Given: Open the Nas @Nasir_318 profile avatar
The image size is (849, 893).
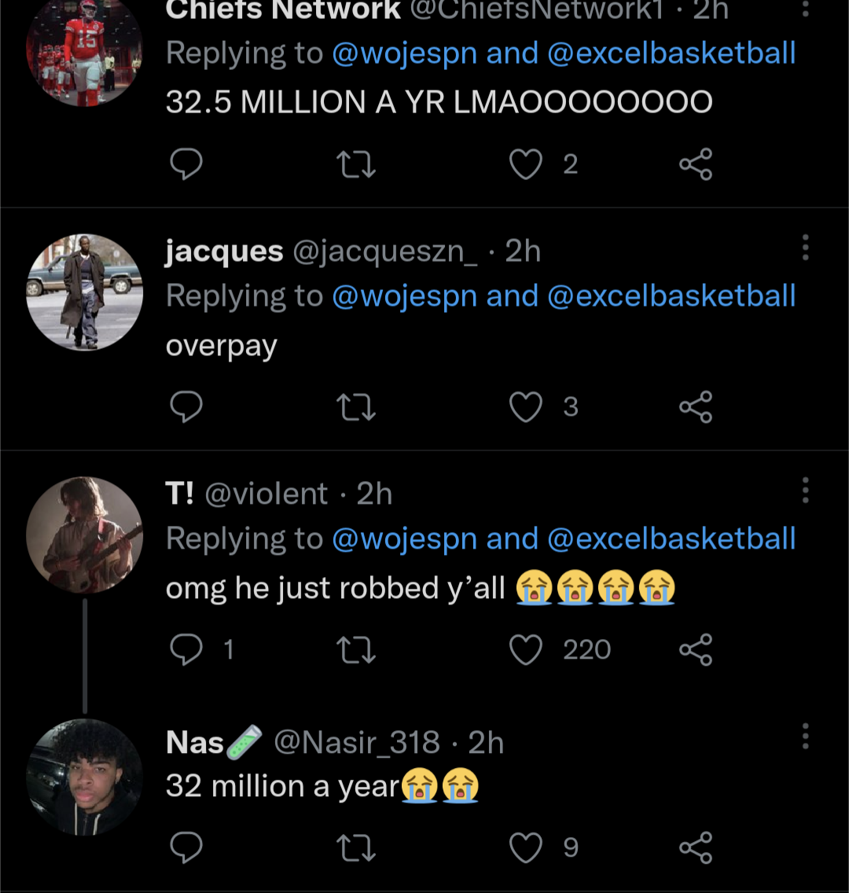Looking at the screenshot, I should (x=85, y=777).
